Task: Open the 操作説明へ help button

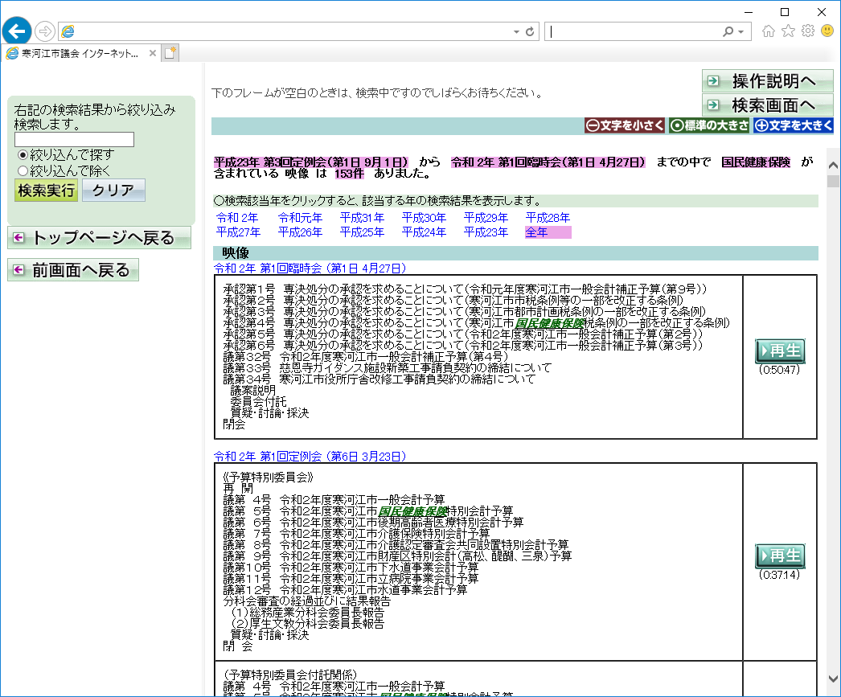Action: 768,81
